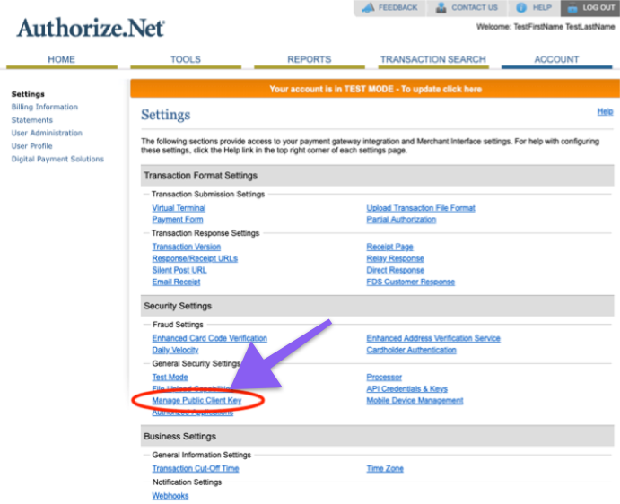Open the Partial Authorization link
The height and width of the screenshot is (504, 620).
tap(401, 220)
